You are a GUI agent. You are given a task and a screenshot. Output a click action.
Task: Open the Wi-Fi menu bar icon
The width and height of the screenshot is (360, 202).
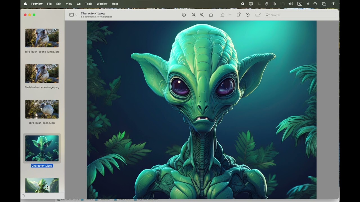(334, 4)
